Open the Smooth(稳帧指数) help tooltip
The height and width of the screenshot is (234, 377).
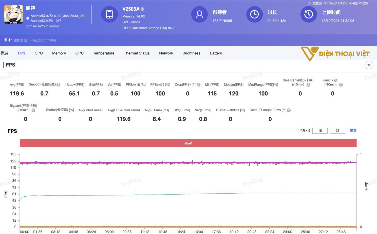58,84
